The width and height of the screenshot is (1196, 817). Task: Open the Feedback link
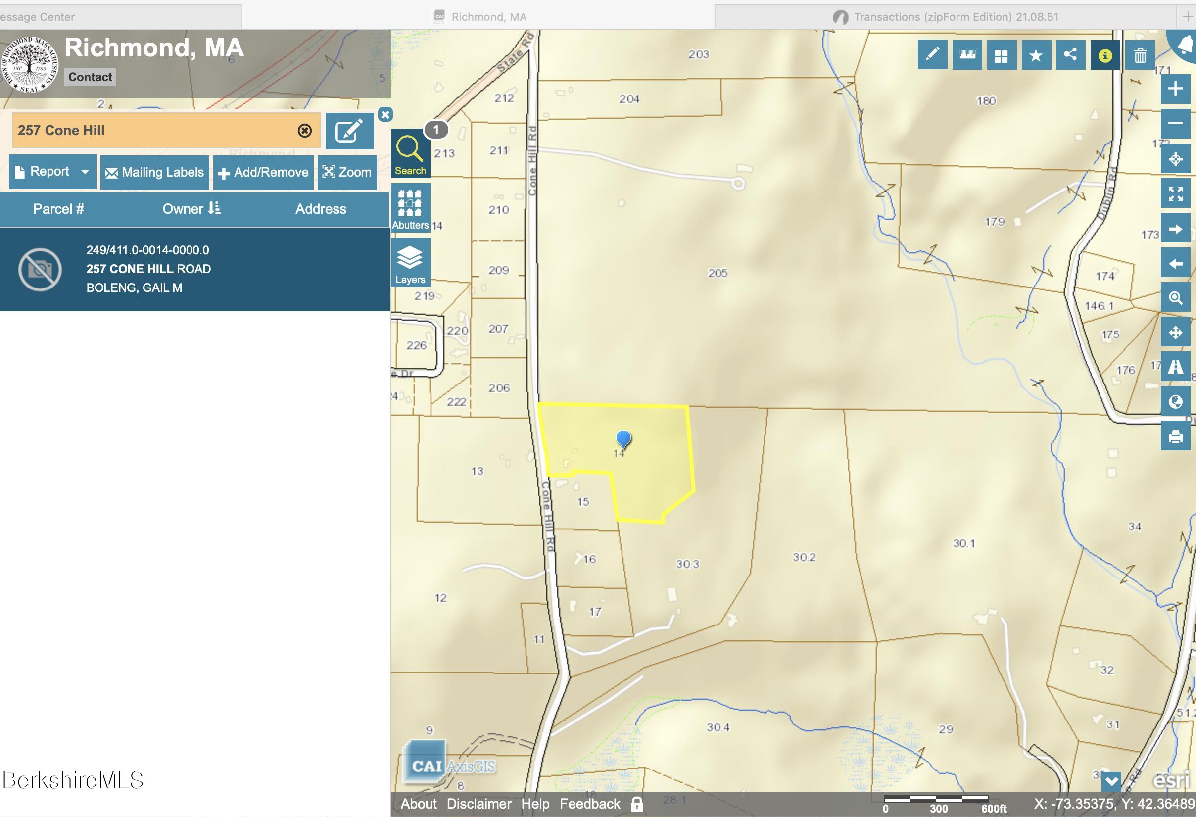pyautogui.click(x=590, y=804)
